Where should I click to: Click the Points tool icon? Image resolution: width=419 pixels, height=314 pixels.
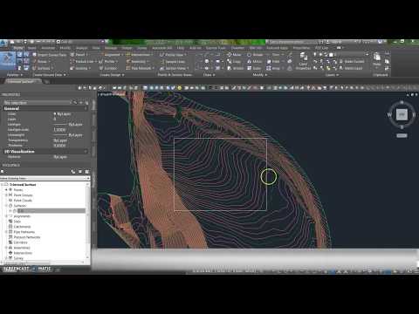pyautogui.click(x=34, y=61)
